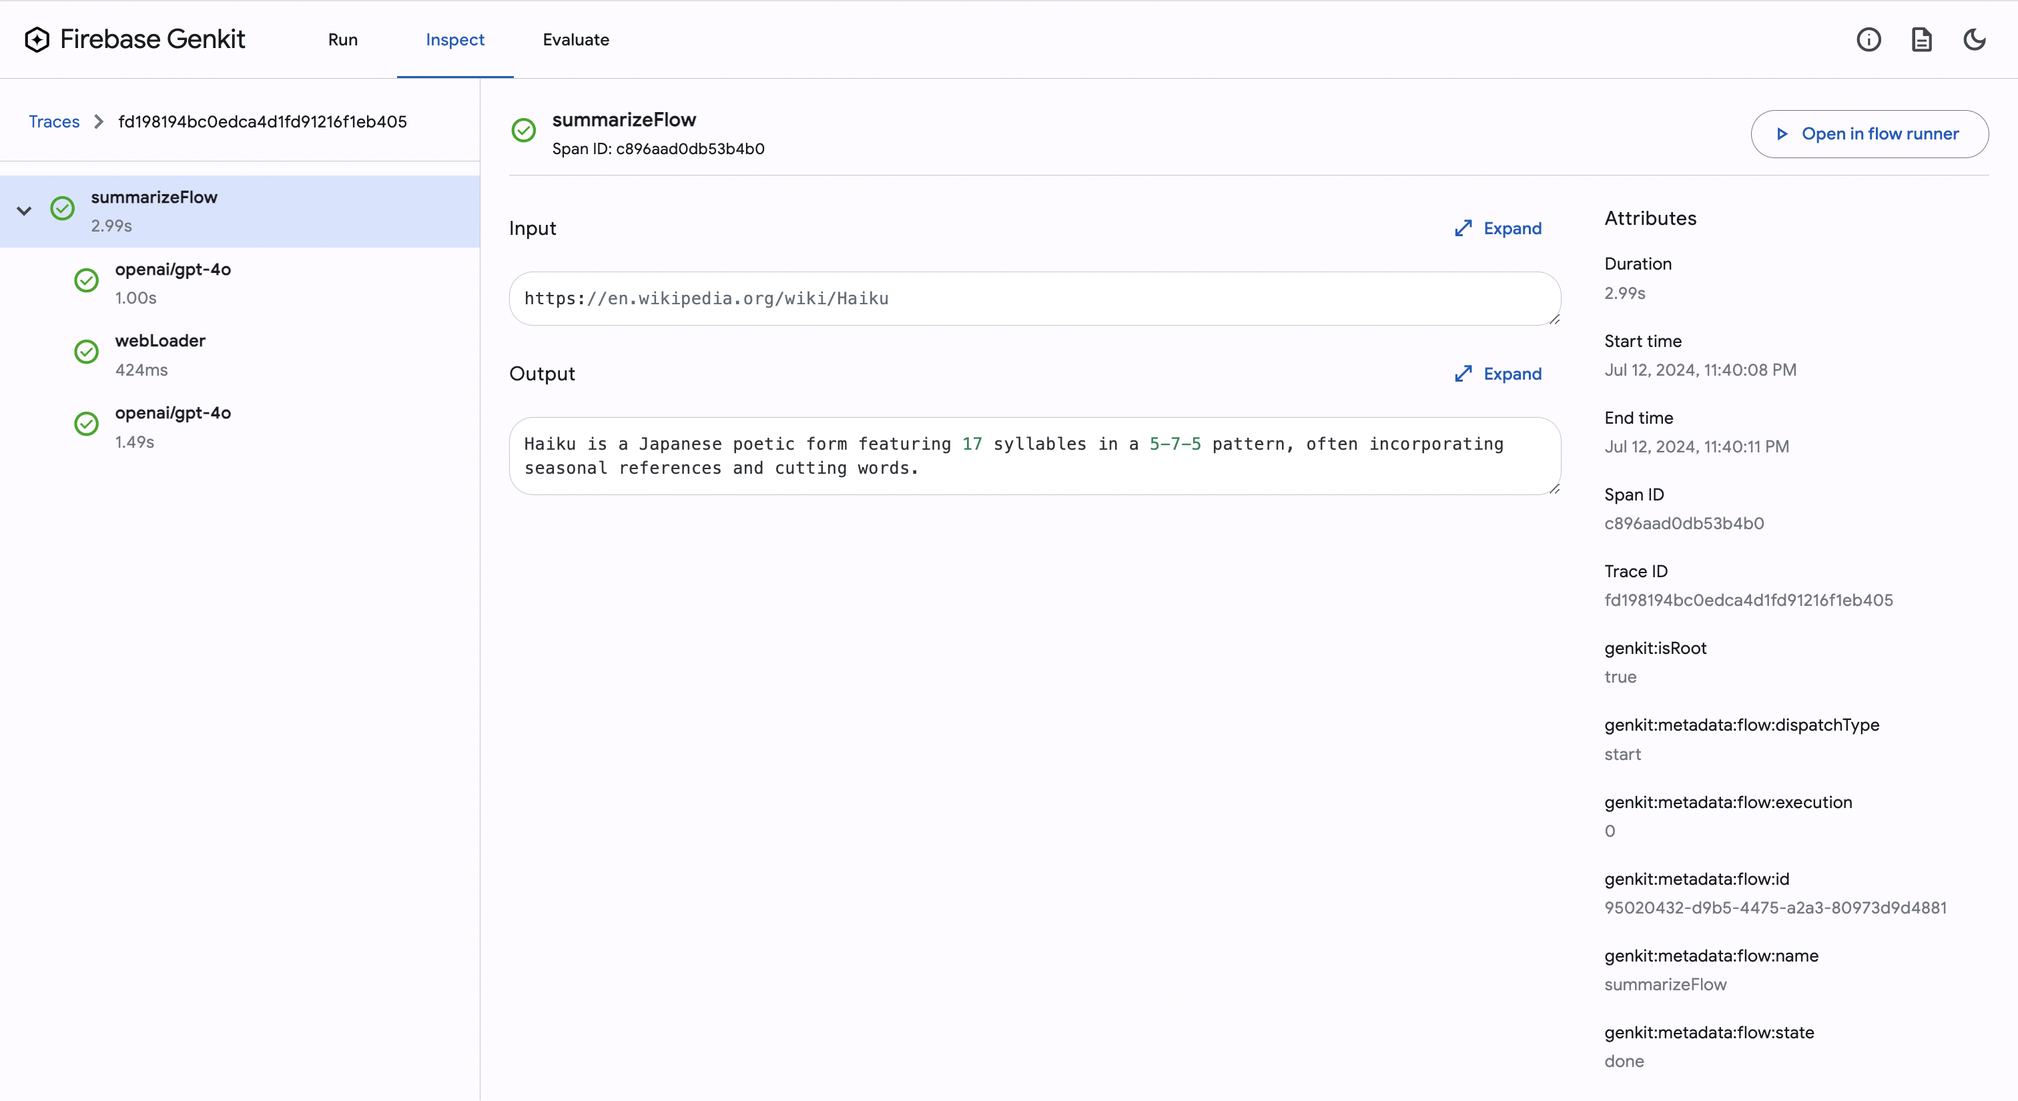Viewport: 2018px width, 1101px height.
Task: Expand the Output section
Action: (x=1498, y=374)
